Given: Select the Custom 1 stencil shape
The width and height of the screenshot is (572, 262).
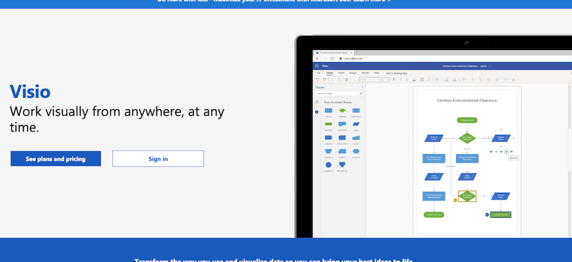Looking at the screenshot, I should pyautogui.click(x=356, y=138).
